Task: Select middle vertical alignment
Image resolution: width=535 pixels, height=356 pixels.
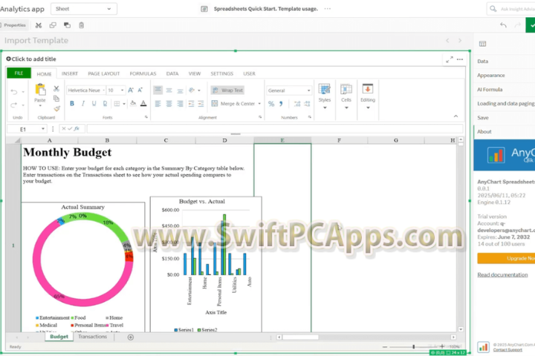Action: (169, 90)
